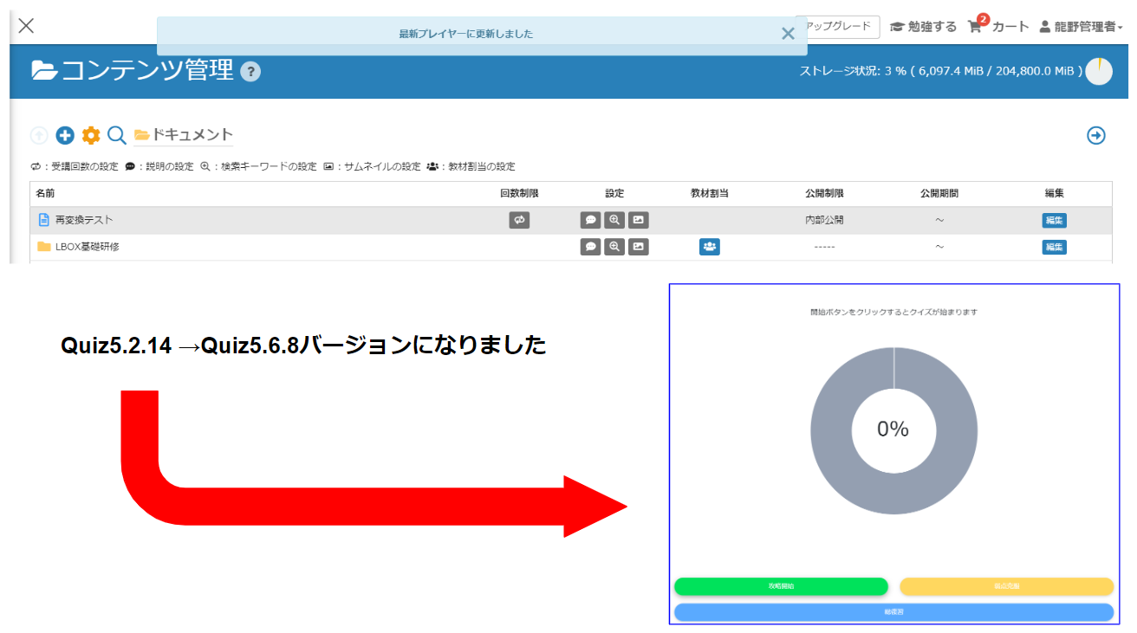Click 編集 button for 再変換テスト
Screen dimensions: 1137x633
1054,220
